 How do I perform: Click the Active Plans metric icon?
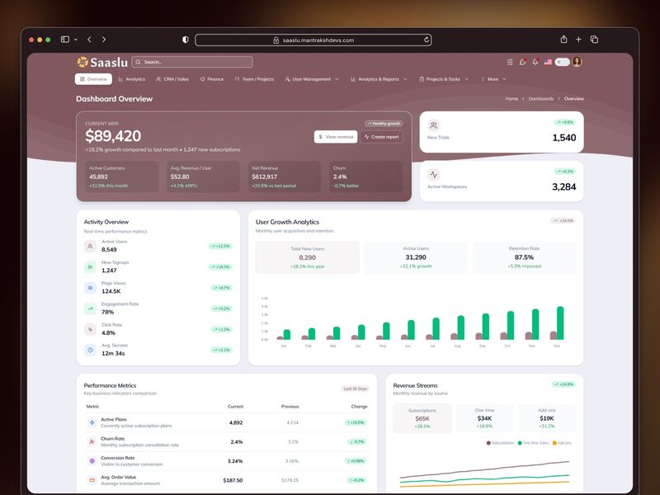click(x=92, y=422)
